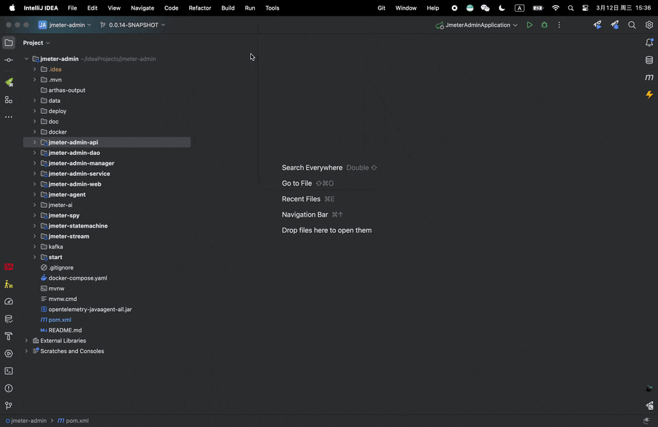Open the Notifications bell icon
The height and width of the screenshot is (427, 658).
pos(649,42)
